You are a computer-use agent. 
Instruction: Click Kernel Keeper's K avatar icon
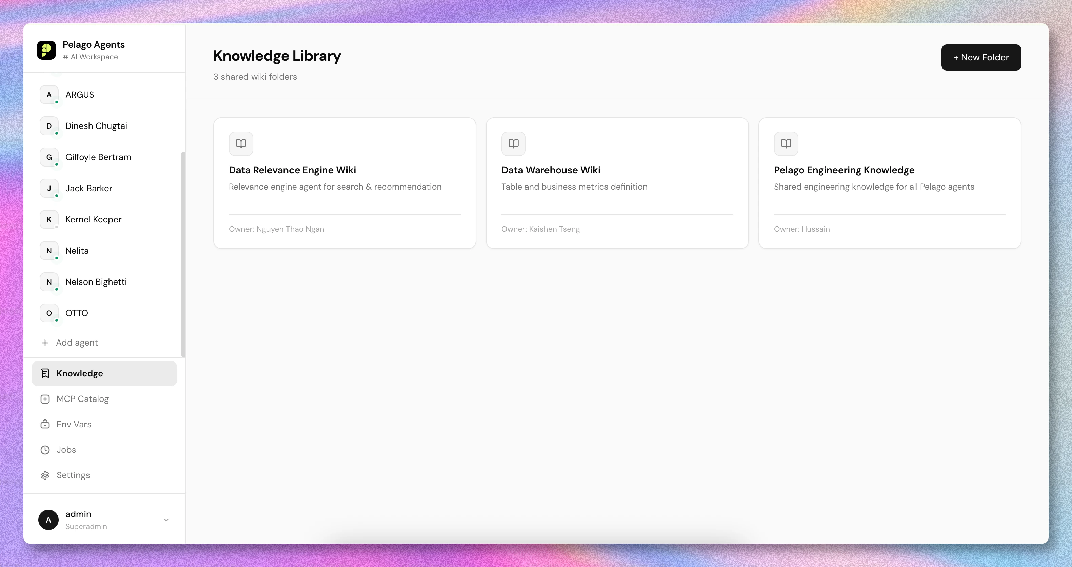coord(49,220)
